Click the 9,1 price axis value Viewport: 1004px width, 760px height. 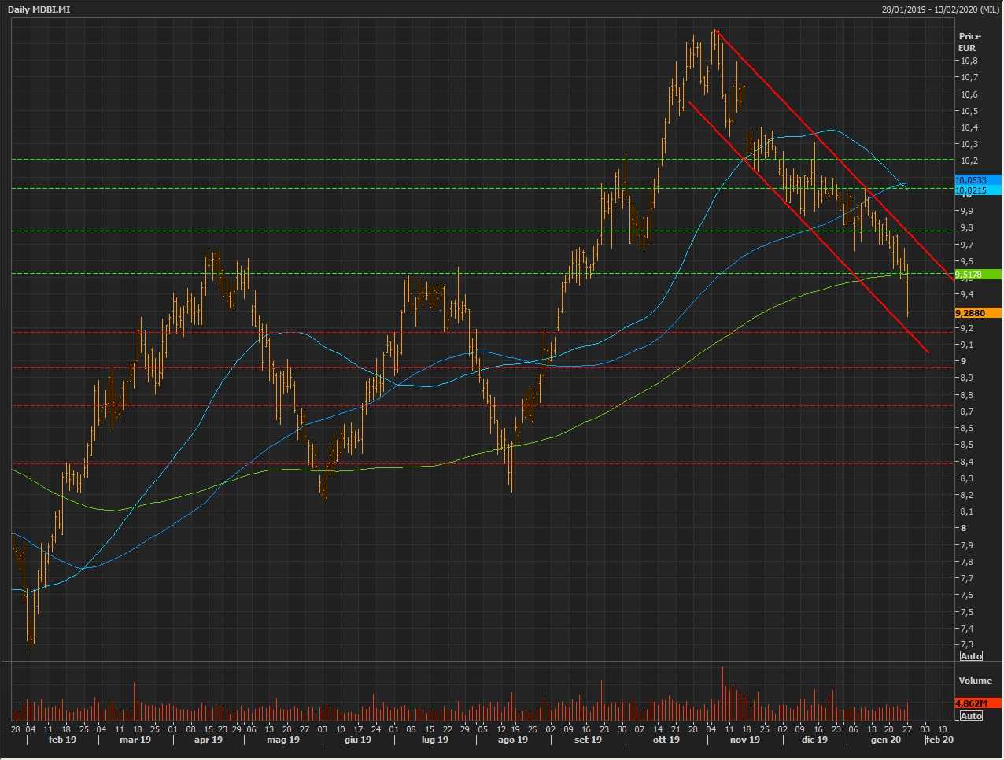point(966,345)
